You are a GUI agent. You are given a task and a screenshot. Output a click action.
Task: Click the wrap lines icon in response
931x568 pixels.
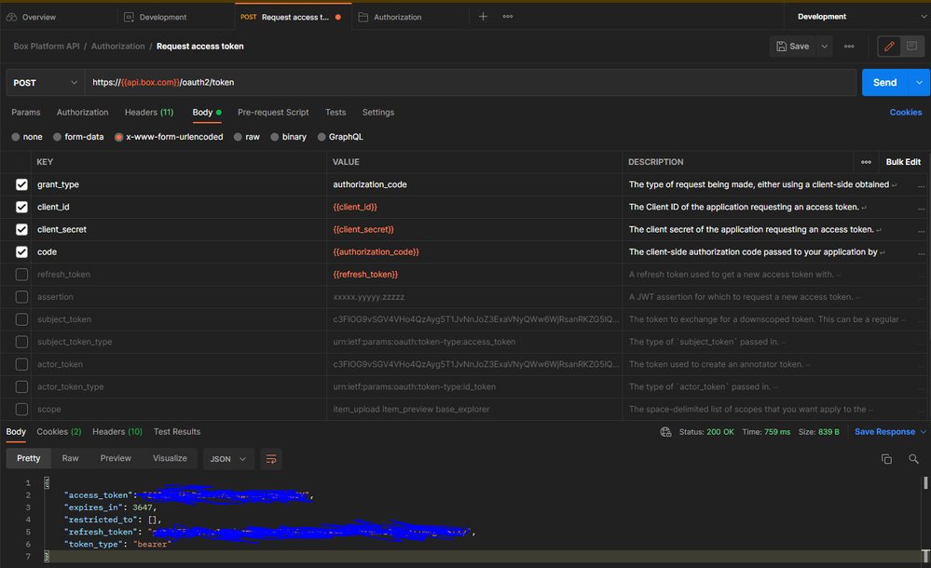click(x=271, y=458)
